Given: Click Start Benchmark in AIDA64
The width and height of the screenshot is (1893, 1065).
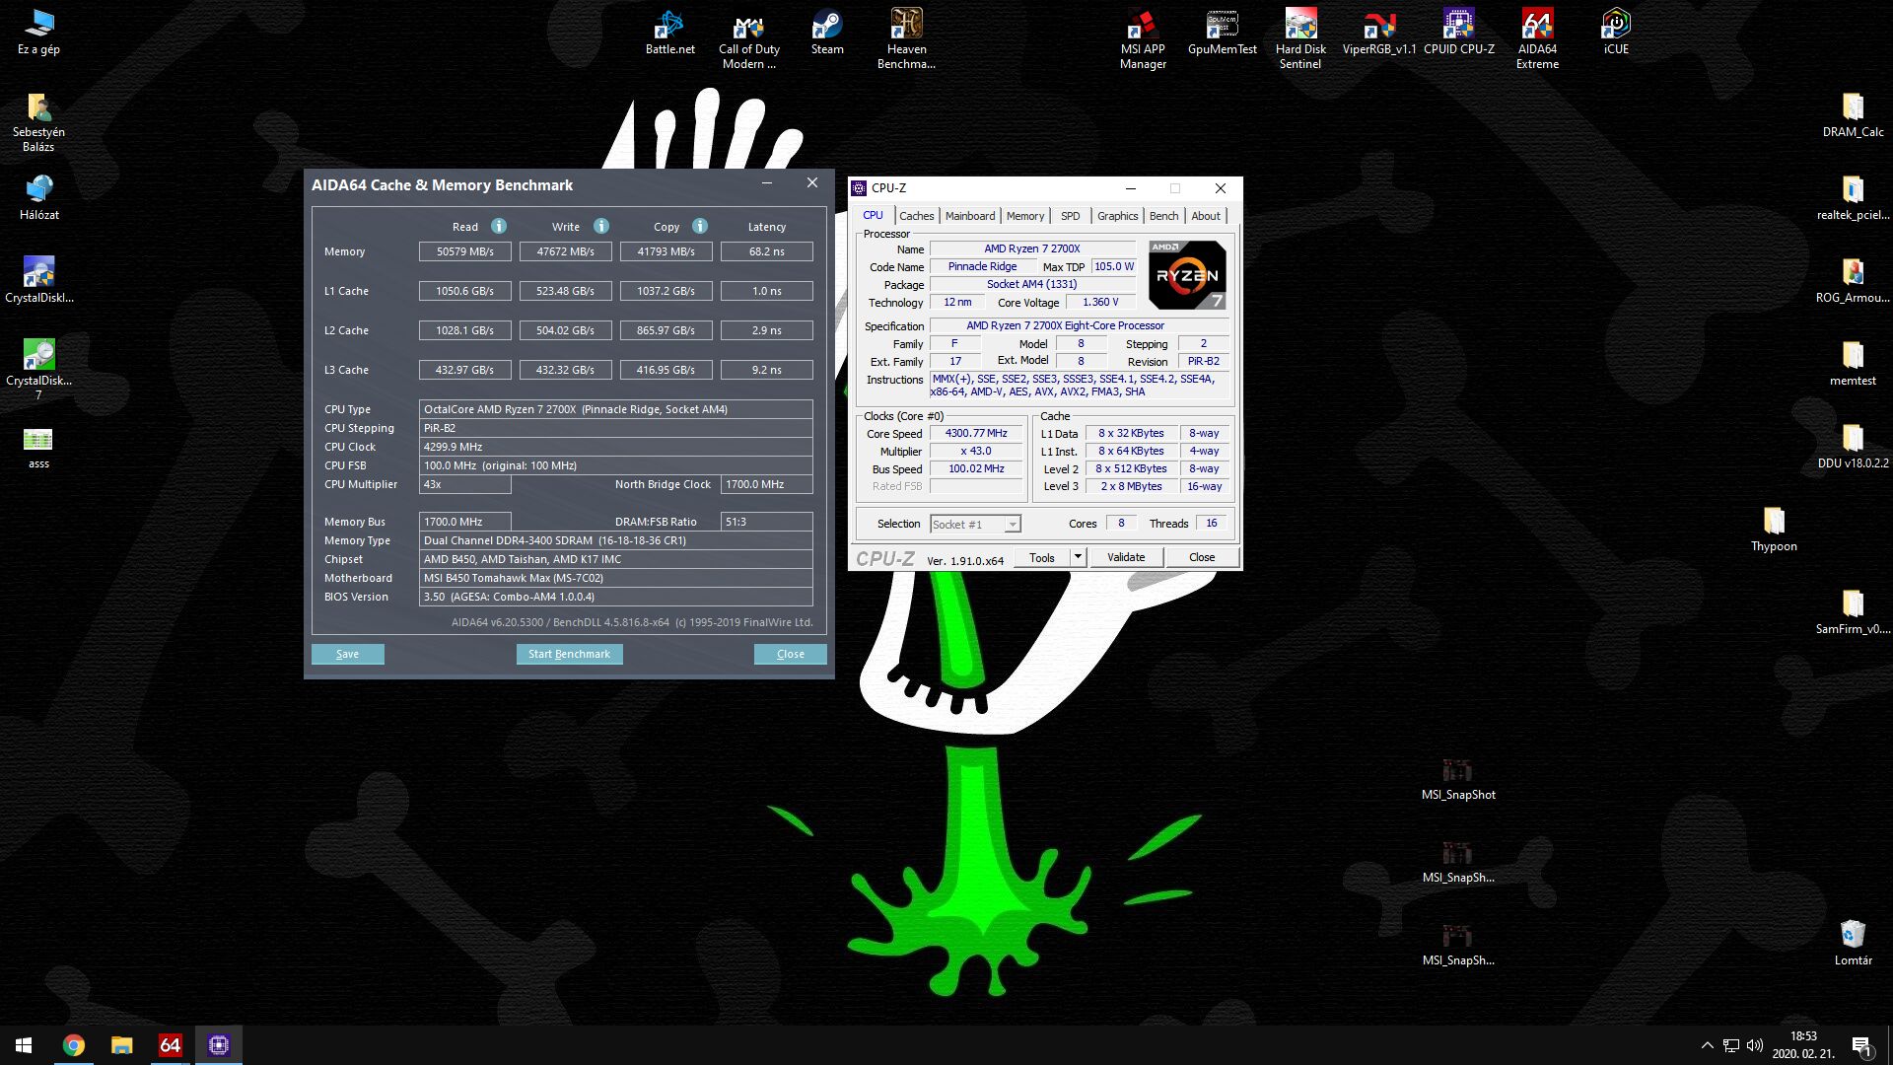Looking at the screenshot, I should tap(569, 654).
